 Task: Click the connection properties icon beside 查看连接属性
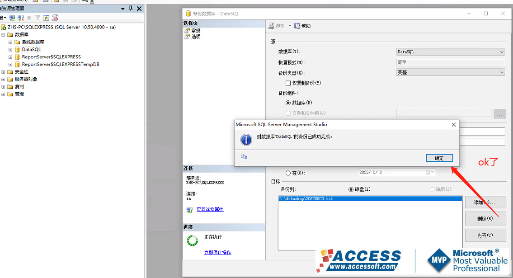189,210
